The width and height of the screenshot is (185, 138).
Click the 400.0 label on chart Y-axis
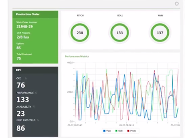pos(69,62)
